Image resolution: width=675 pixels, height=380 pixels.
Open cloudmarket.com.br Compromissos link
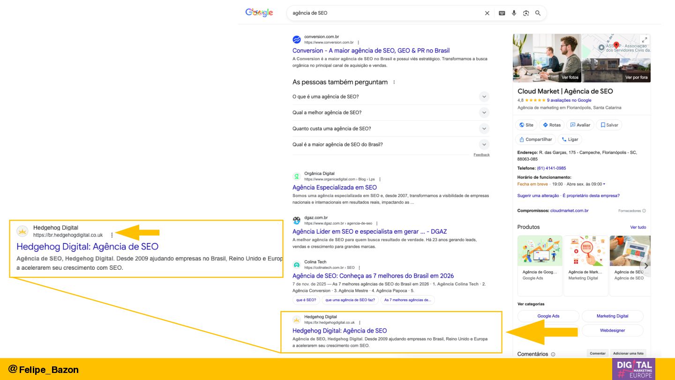(x=570, y=211)
